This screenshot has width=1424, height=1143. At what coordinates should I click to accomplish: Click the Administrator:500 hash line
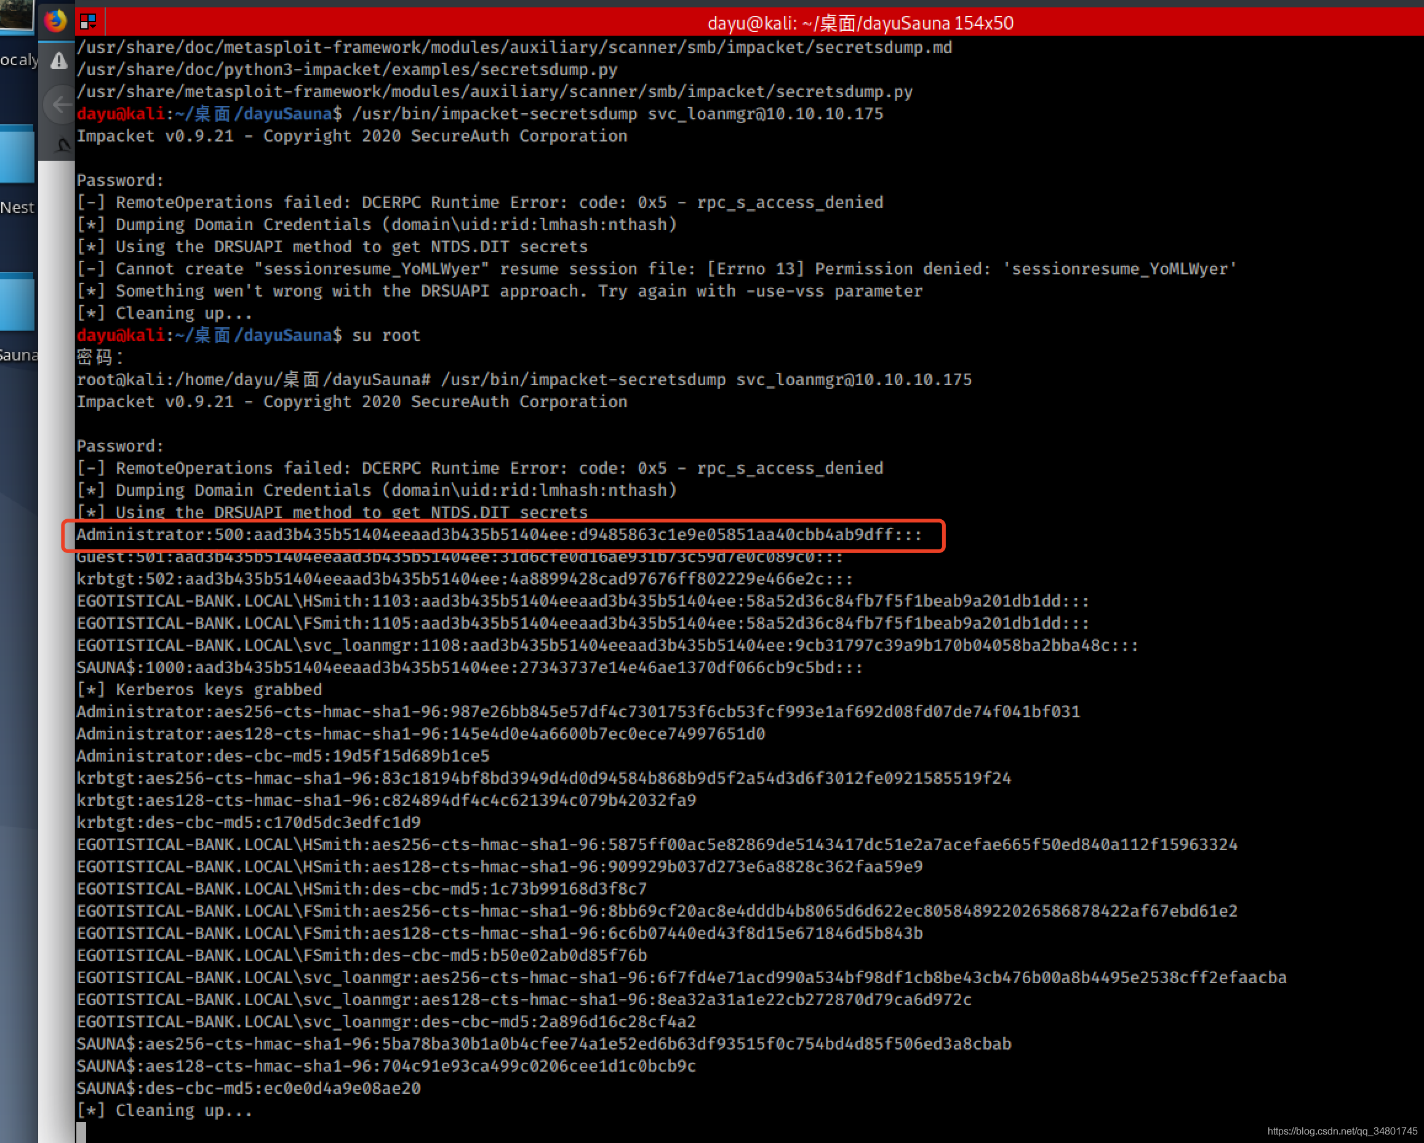click(x=499, y=535)
